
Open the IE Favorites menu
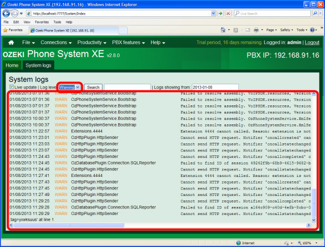pos(42,22)
